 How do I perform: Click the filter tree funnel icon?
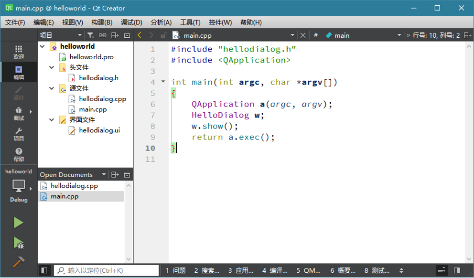[90, 35]
